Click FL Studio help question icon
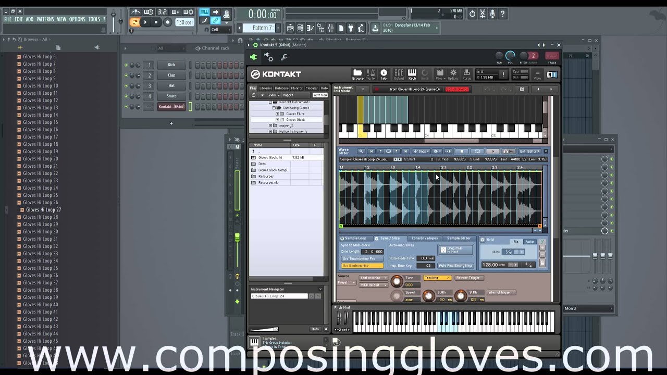Image resolution: width=667 pixels, height=375 pixels. pyautogui.click(x=502, y=14)
